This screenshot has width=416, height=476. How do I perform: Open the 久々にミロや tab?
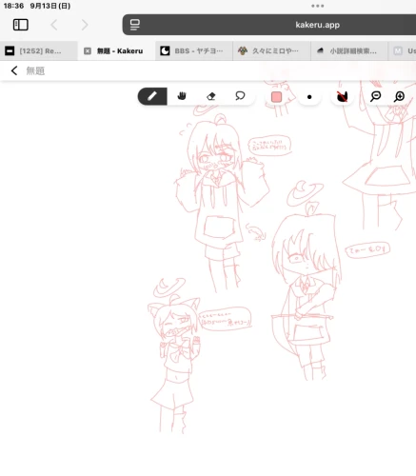[271, 50]
